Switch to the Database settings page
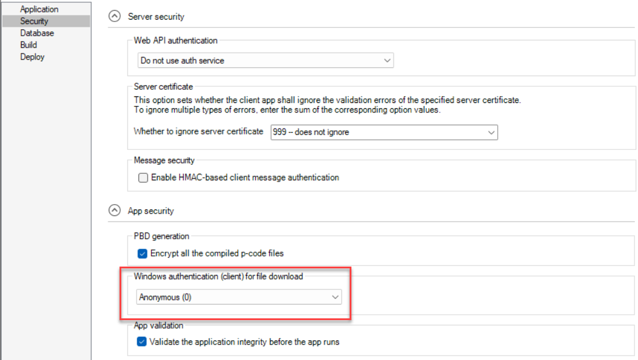This screenshot has width=638, height=360. (37, 33)
